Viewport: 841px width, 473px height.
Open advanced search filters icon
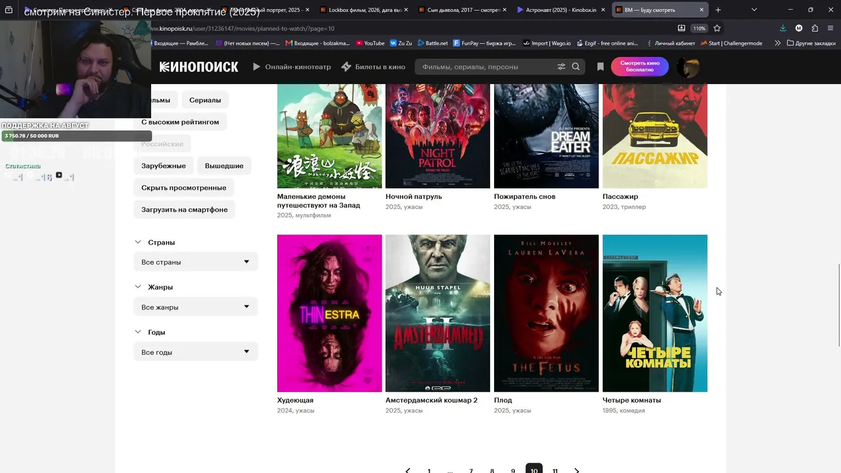[561, 67]
